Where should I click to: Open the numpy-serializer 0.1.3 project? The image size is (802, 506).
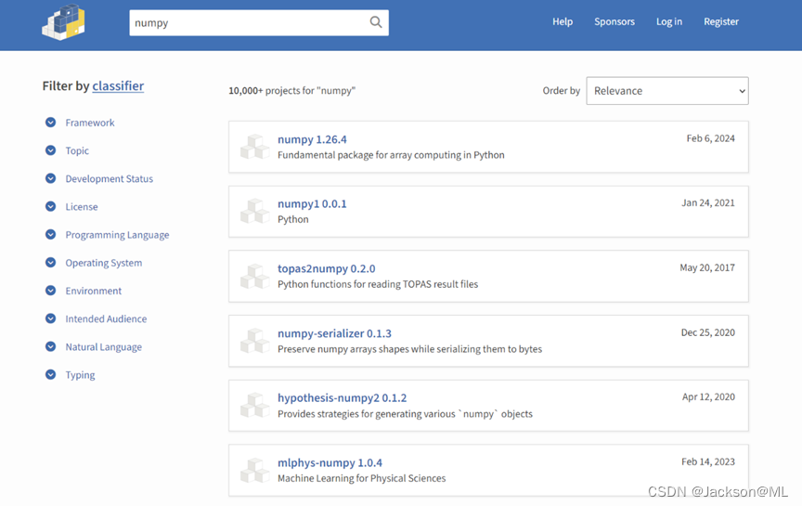pyautogui.click(x=334, y=333)
